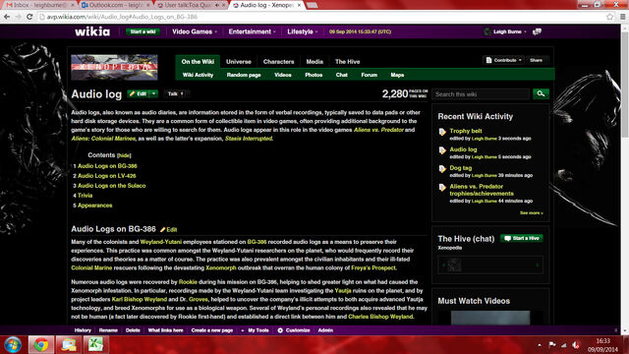Open the Wiki Activity menu item
629x354 pixels.
(198, 75)
